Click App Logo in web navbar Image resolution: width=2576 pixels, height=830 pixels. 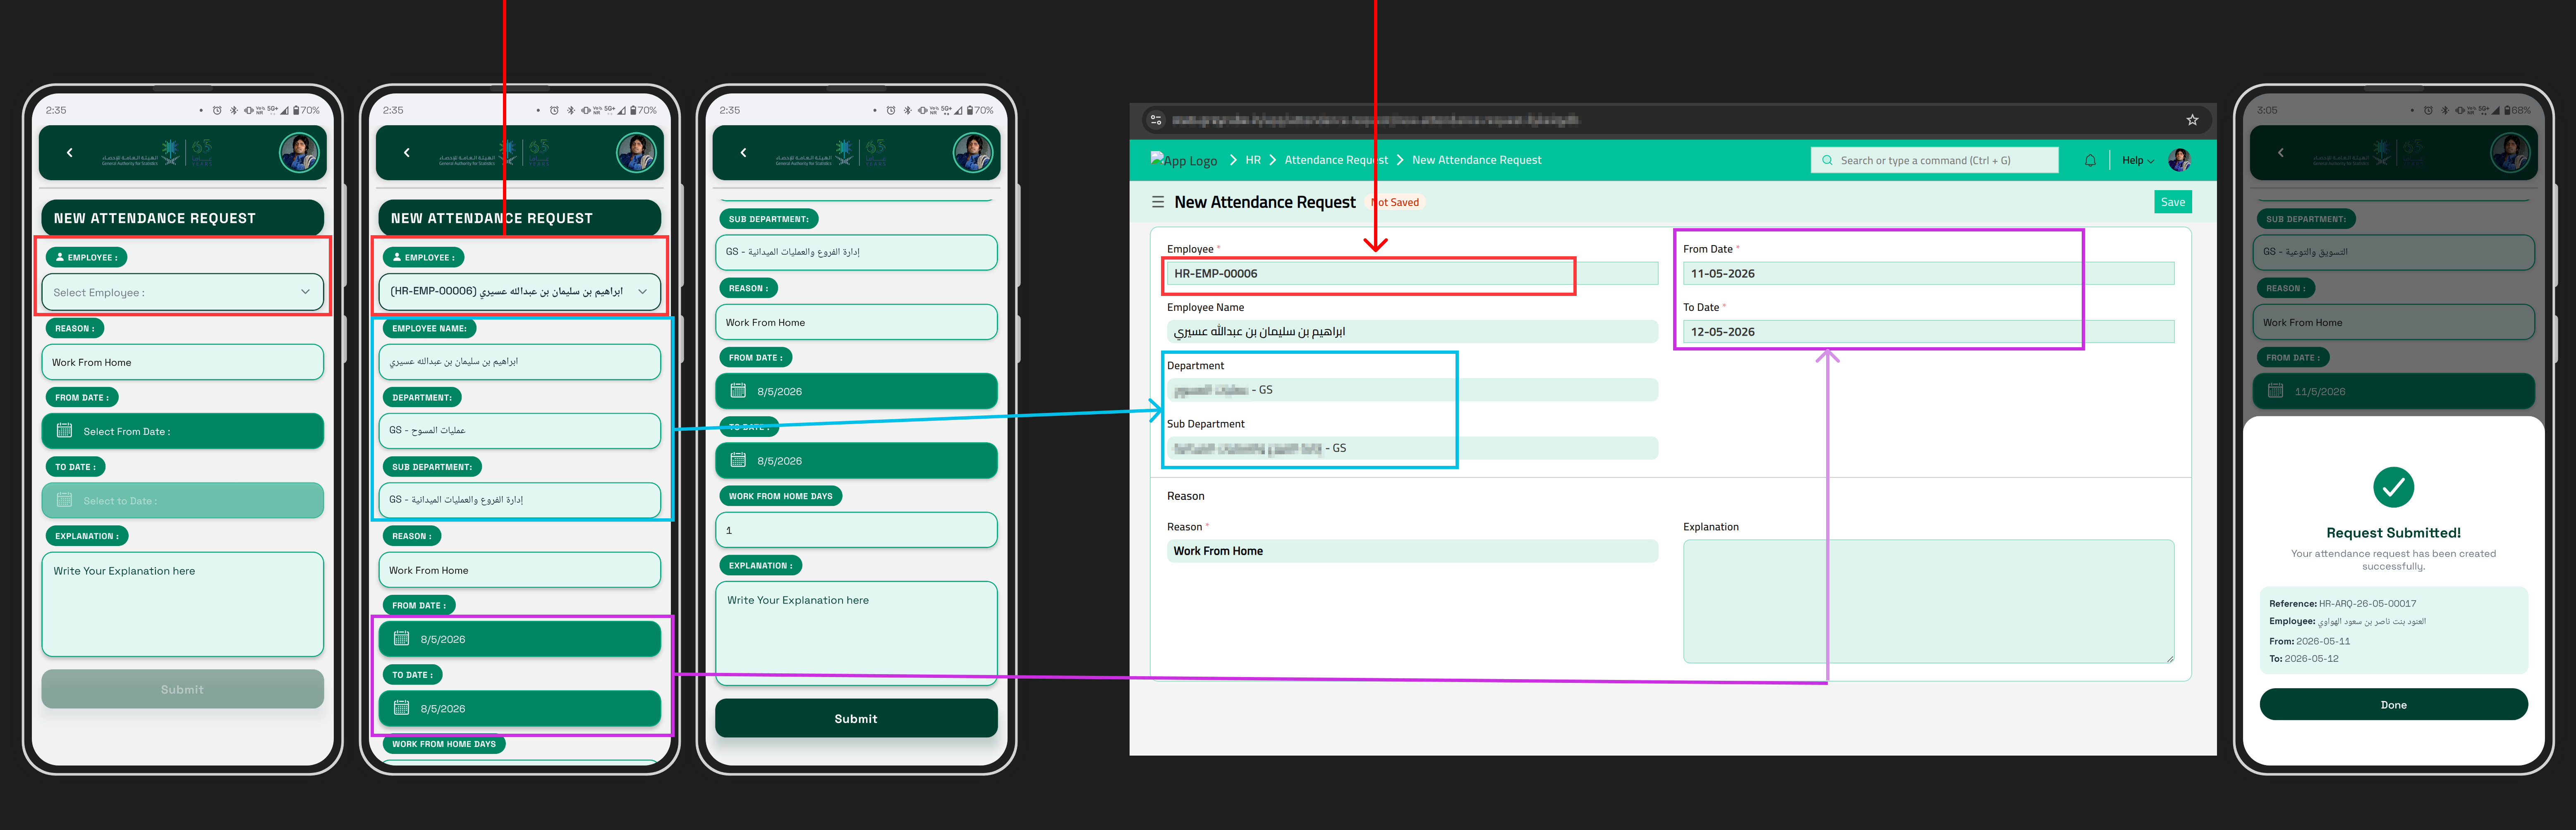tap(1184, 160)
